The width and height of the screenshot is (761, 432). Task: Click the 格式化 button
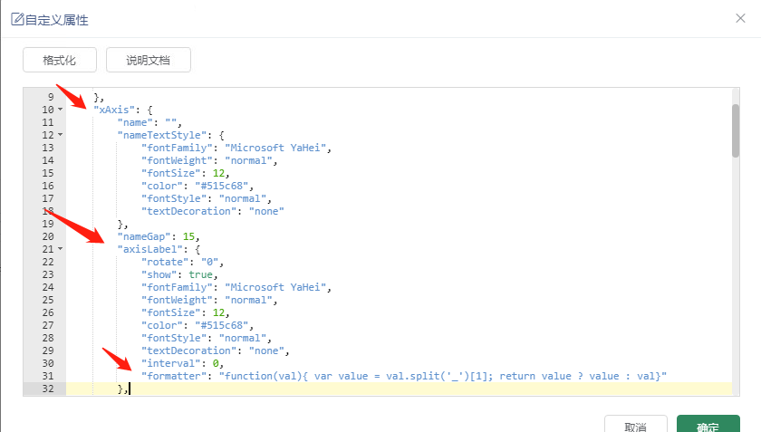click(x=60, y=60)
